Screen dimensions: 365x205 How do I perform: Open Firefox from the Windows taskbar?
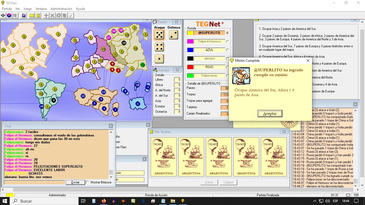(104, 201)
